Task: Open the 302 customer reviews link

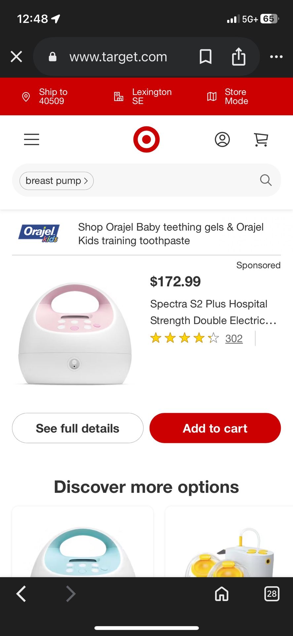Action: pyautogui.click(x=234, y=338)
